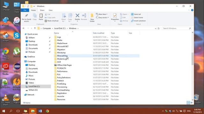Open Chrome from the taskbar
Image resolution: width=204 pixels, height=114 pixels.
coord(47,111)
